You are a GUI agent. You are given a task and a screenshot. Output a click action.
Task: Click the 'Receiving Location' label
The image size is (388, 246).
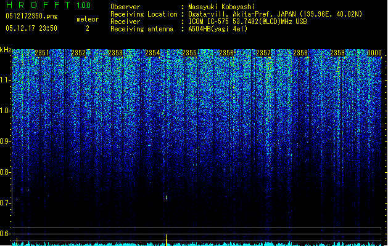pyautogui.click(x=144, y=14)
